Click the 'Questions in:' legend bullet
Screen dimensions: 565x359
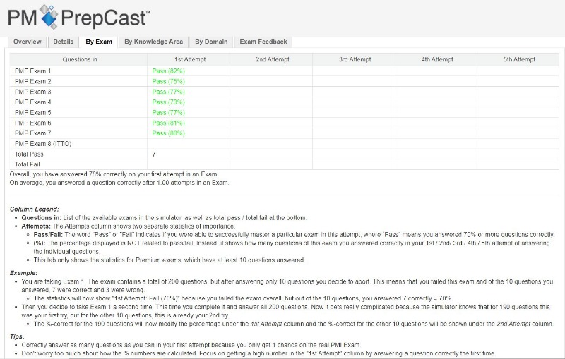[164, 218]
